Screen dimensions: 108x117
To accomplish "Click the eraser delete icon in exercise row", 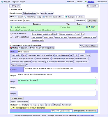I will (x=94, y=27).
